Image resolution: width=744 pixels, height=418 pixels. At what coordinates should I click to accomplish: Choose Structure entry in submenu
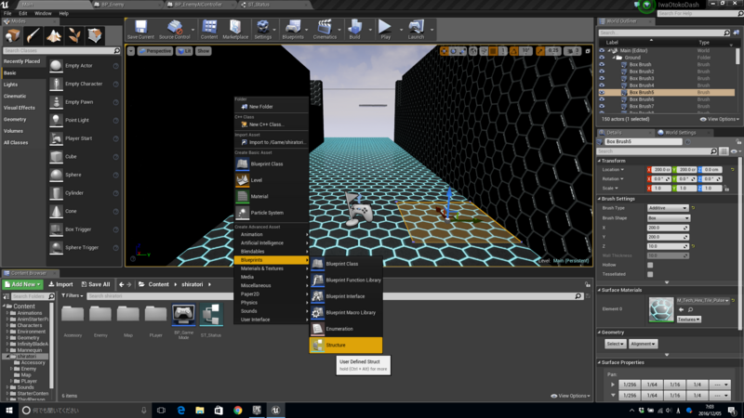(x=346, y=345)
